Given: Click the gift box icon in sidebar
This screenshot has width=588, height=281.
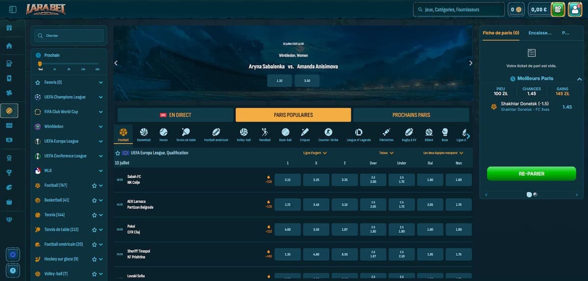Looking at the screenshot, I should tap(9, 27).
